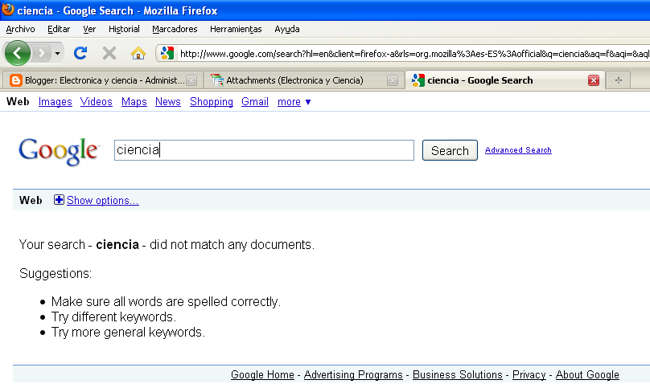Close the Attachments tab with its X
Screen dimensions: 650x392
(x=392, y=80)
